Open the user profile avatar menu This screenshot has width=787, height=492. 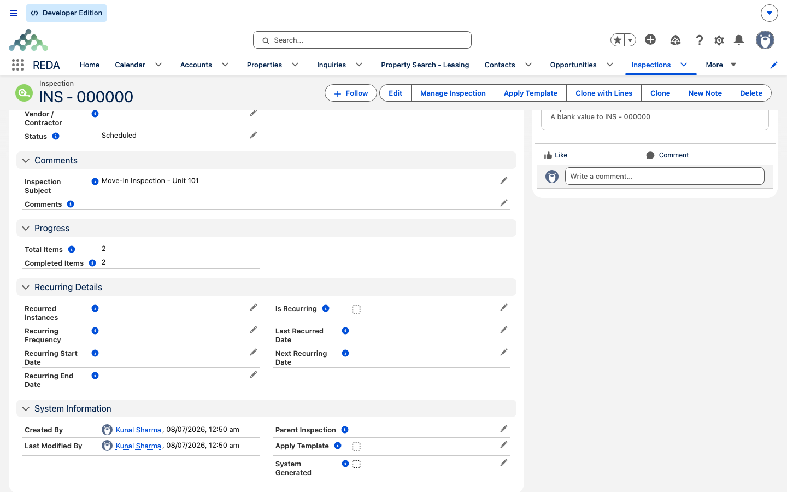[765, 40]
